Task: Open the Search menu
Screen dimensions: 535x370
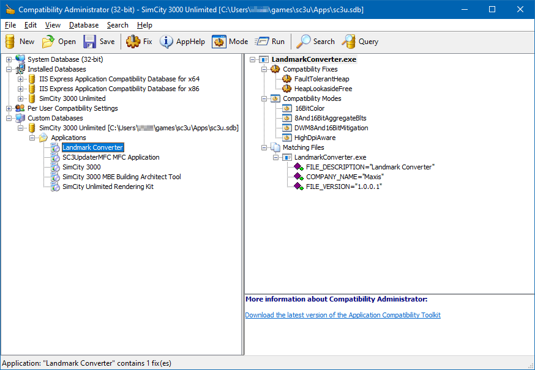Action: (118, 25)
